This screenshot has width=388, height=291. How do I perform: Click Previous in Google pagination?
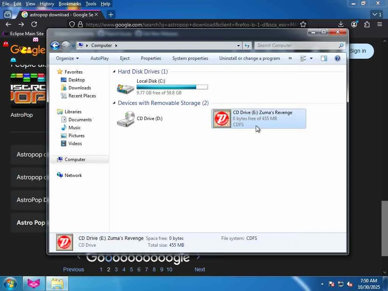pos(74,269)
